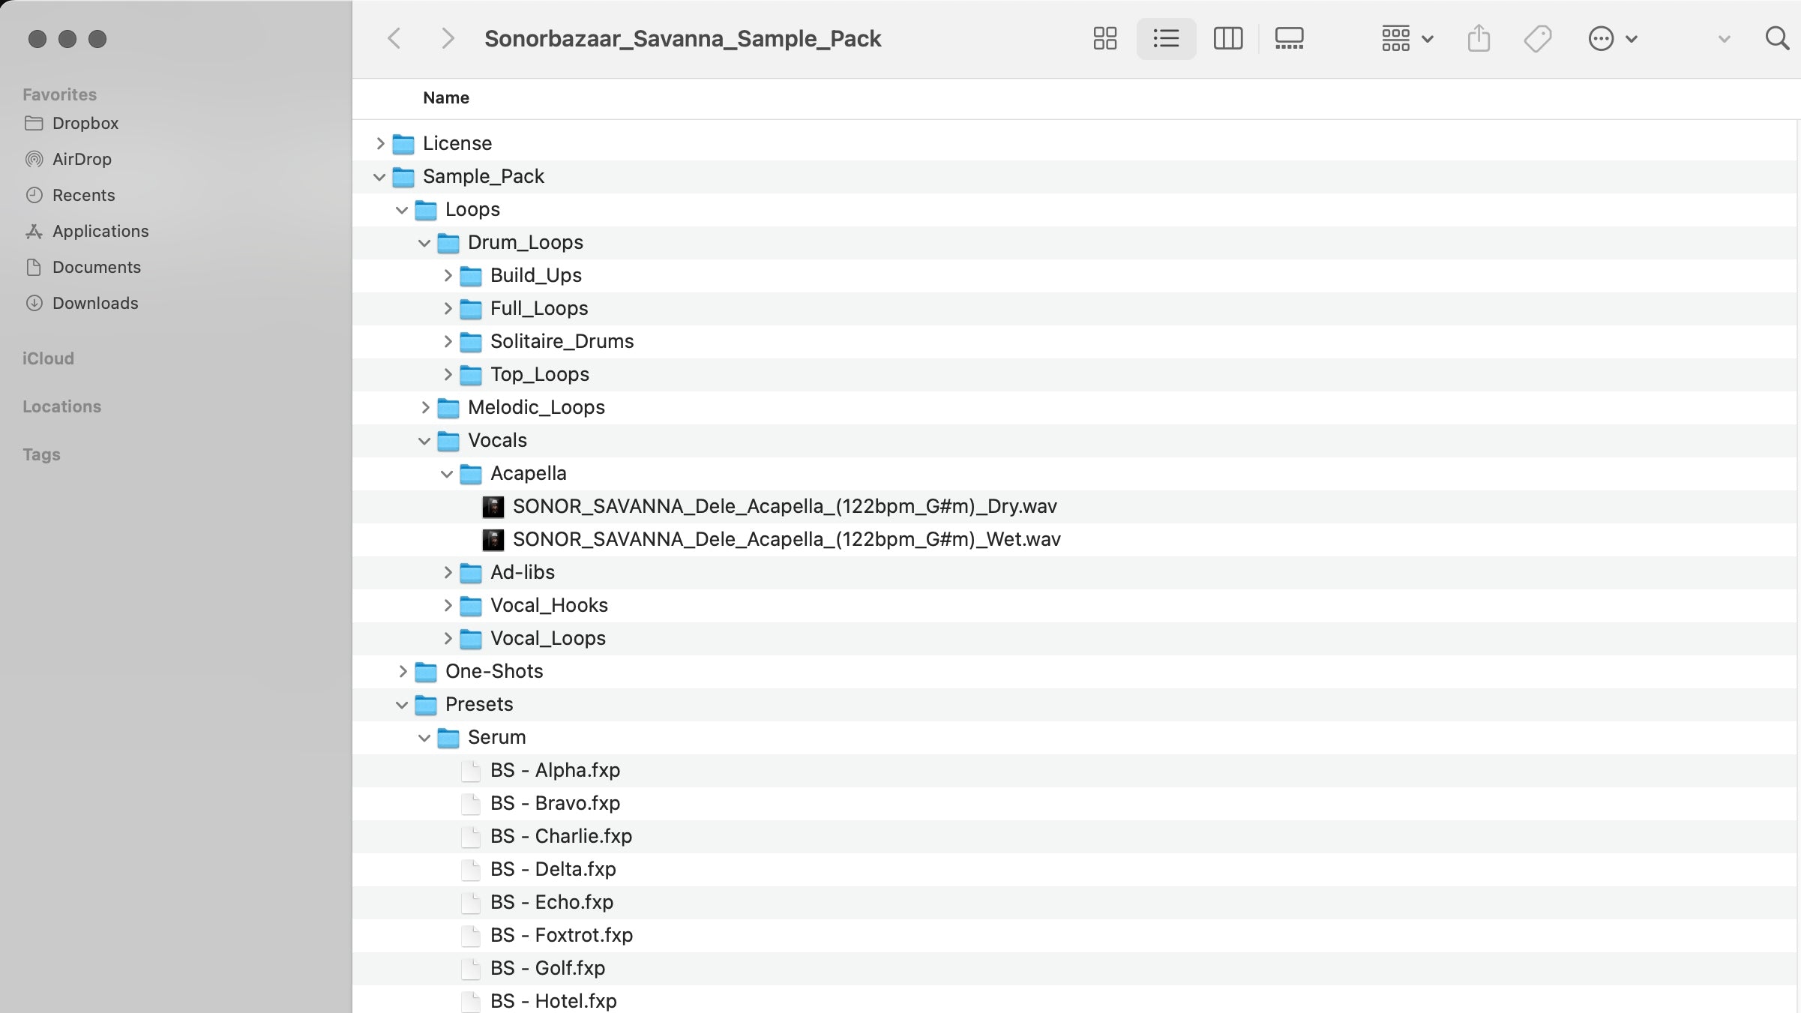Collapse the Serum presets folder
Viewport: 1801px width, 1013px height.
point(424,738)
